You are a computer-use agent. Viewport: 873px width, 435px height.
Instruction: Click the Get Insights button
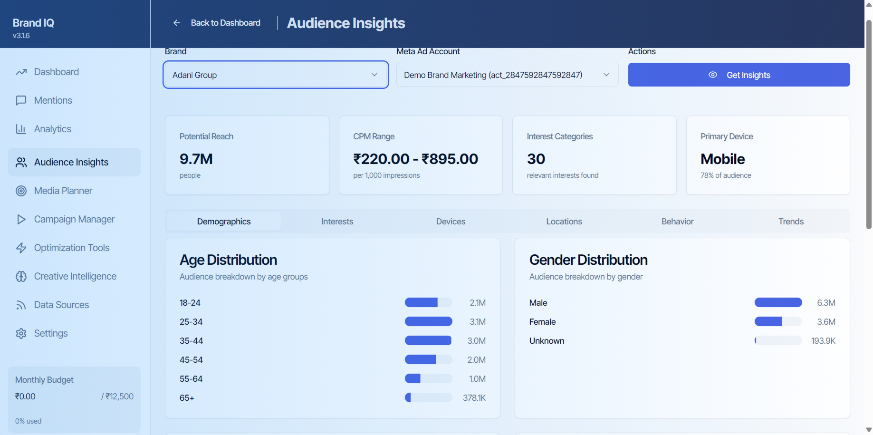739,75
